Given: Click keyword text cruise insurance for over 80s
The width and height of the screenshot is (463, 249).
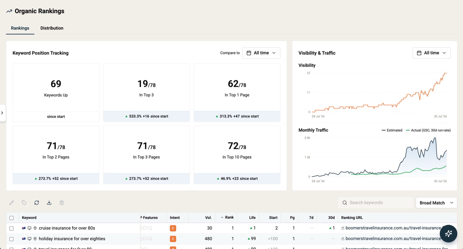Looking at the screenshot, I should coord(67,228).
